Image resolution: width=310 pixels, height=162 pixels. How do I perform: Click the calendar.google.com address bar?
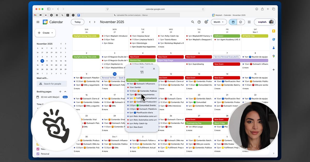point(156,9)
